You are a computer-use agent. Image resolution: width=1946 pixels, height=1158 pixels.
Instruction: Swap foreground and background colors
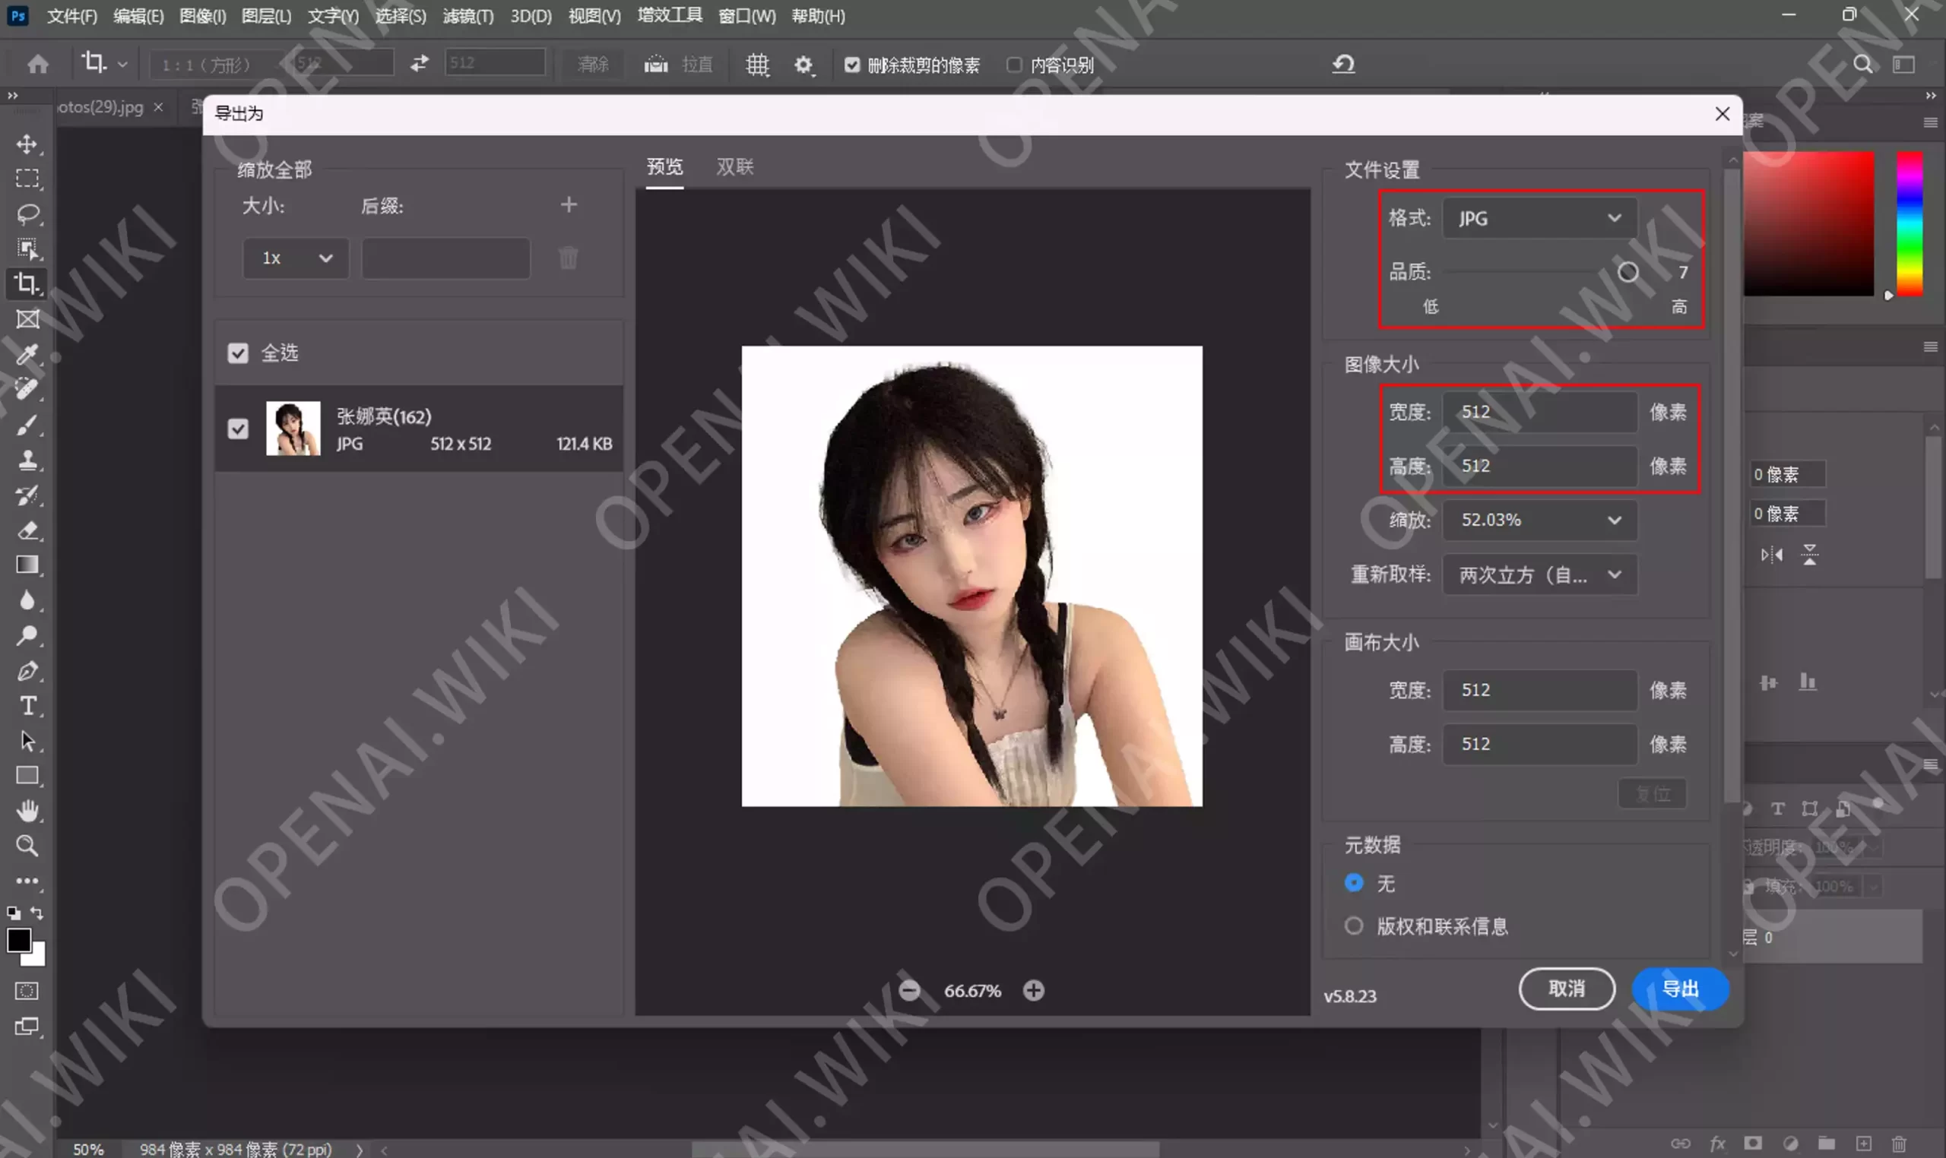[x=36, y=913]
